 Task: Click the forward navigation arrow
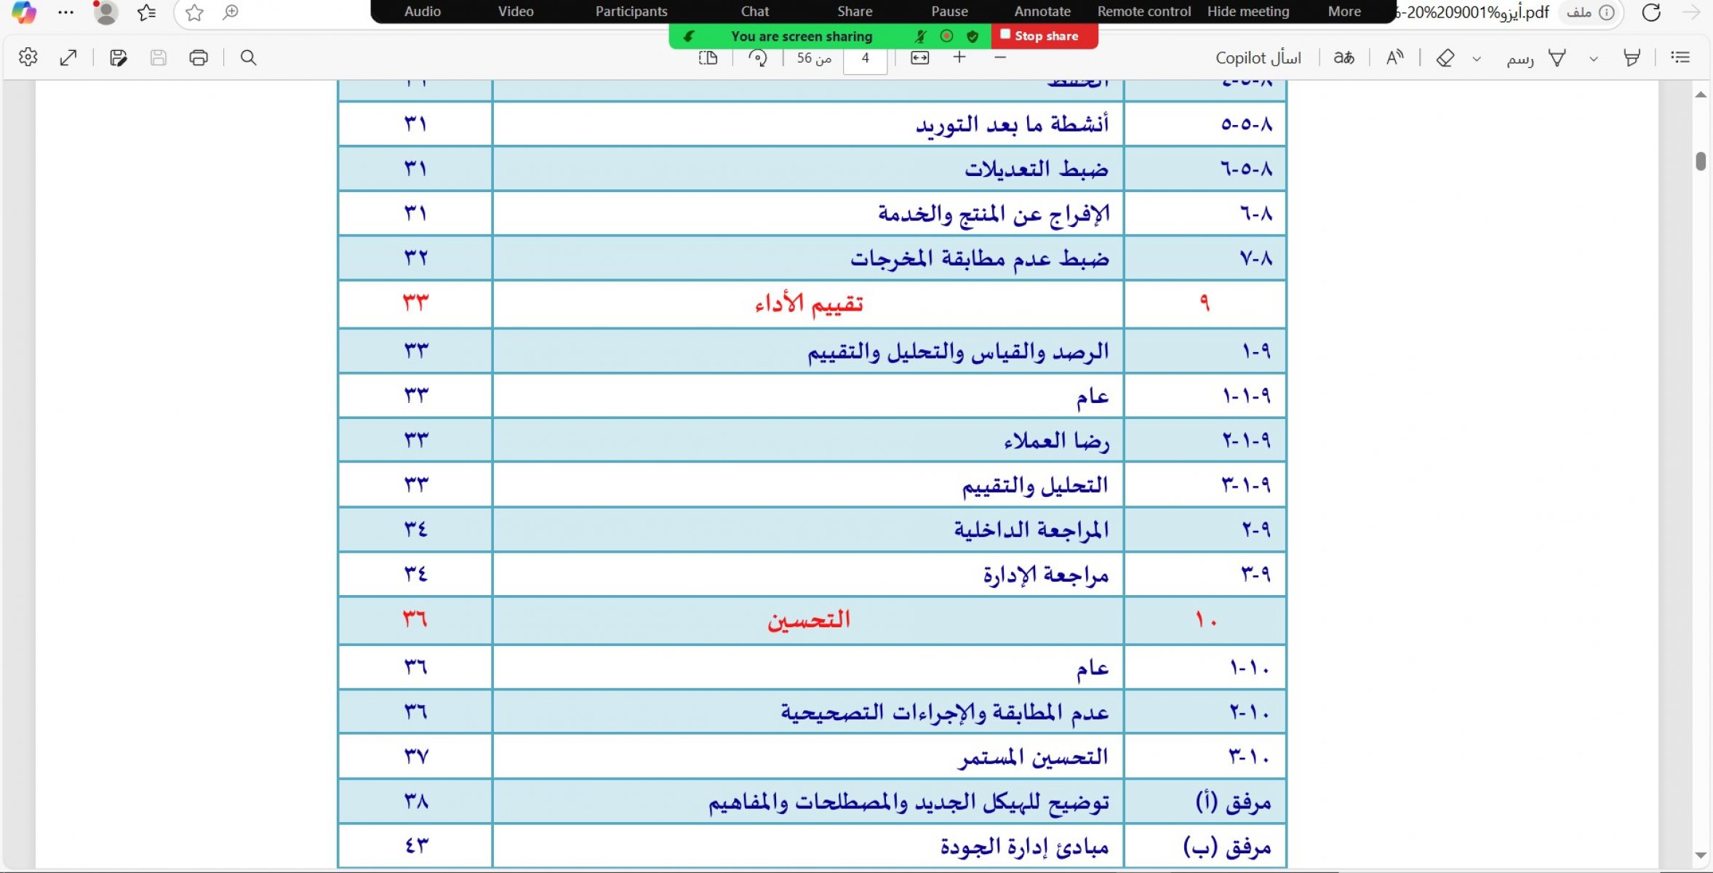tap(1692, 12)
